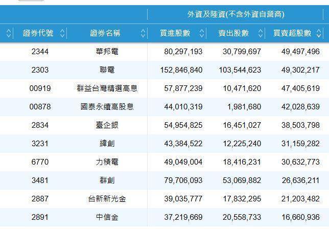
Task: Sort by 買進股數 using its arrow icon
Action: pyautogui.click(x=202, y=33)
